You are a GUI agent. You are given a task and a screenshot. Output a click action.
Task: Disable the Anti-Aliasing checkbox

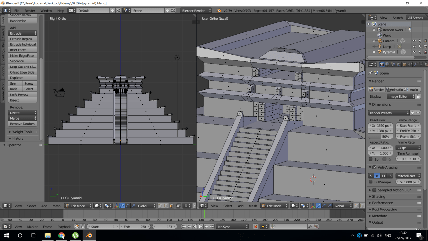(x=374, y=167)
